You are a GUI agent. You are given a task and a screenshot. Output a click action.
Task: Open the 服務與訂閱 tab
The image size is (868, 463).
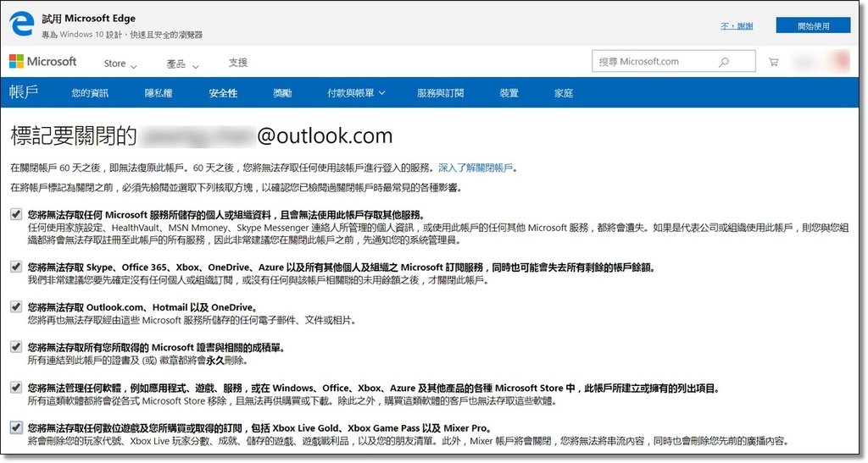(440, 93)
